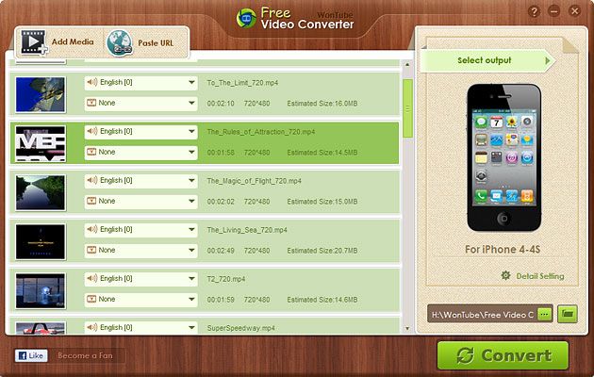The image size is (594, 377).
Task: Open audio dropdown for T2_720.mp4
Action: [x=139, y=279]
